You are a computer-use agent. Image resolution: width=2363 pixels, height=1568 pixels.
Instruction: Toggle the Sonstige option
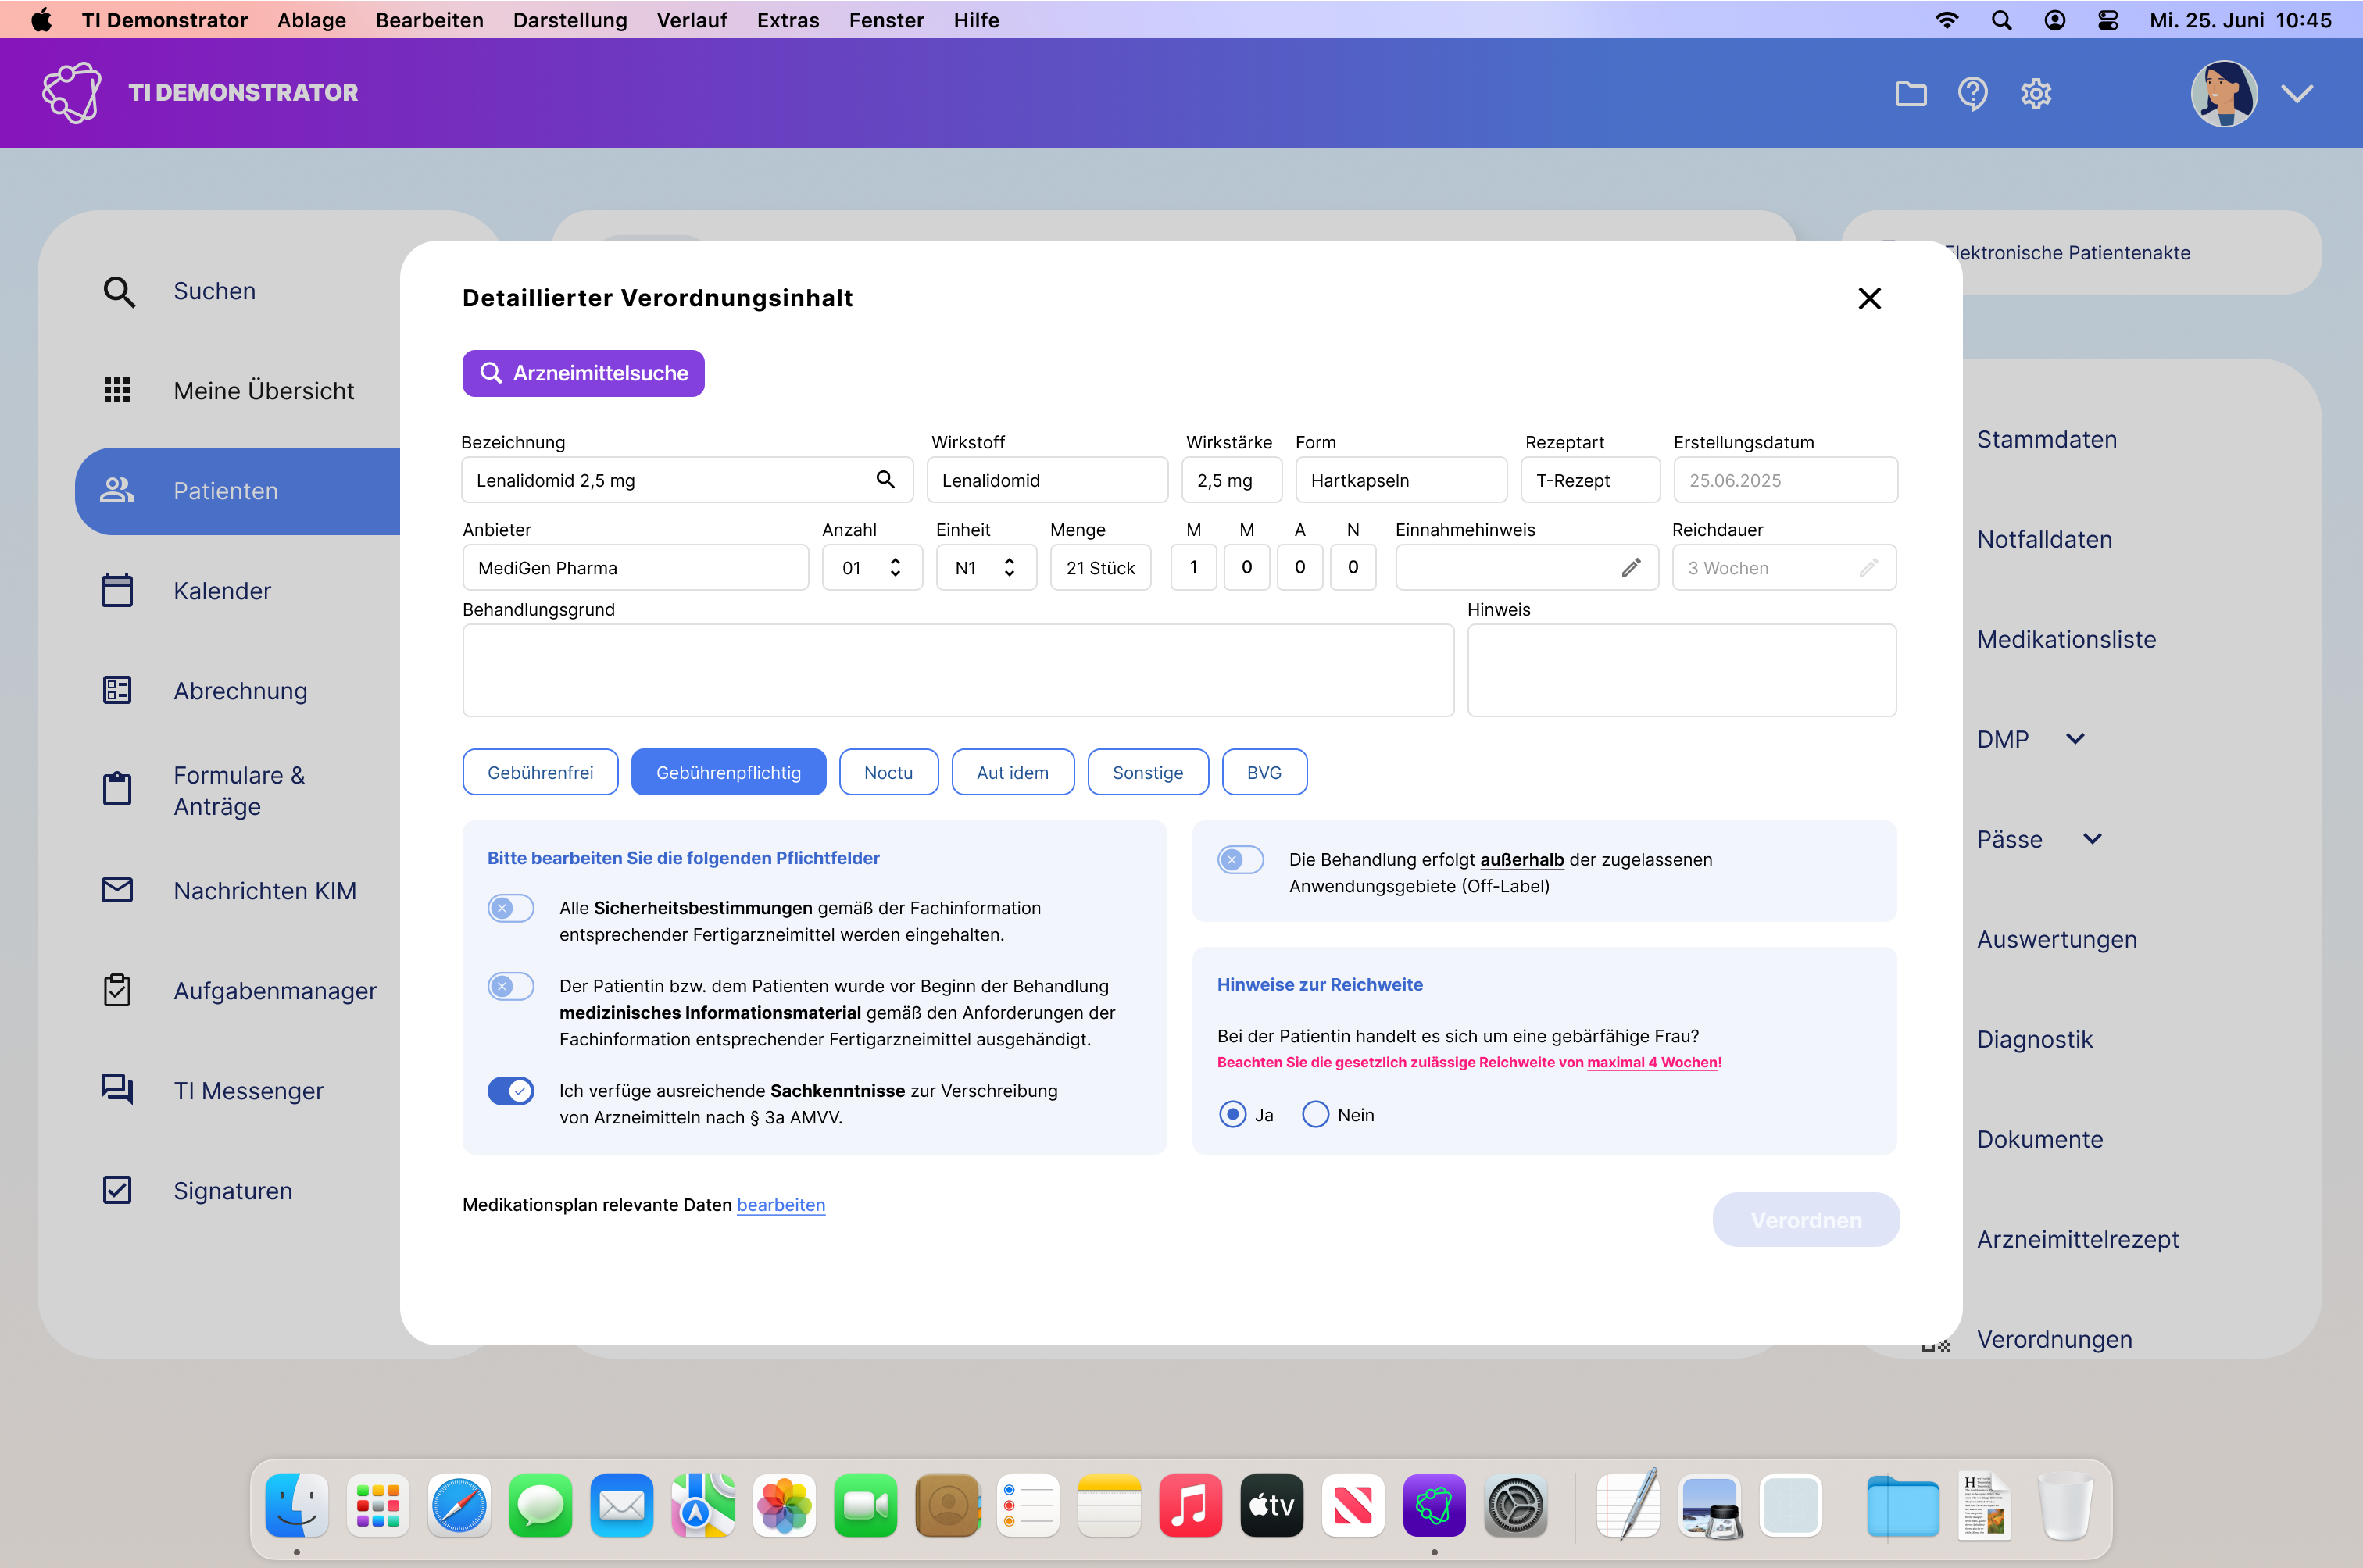(x=1147, y=772)
